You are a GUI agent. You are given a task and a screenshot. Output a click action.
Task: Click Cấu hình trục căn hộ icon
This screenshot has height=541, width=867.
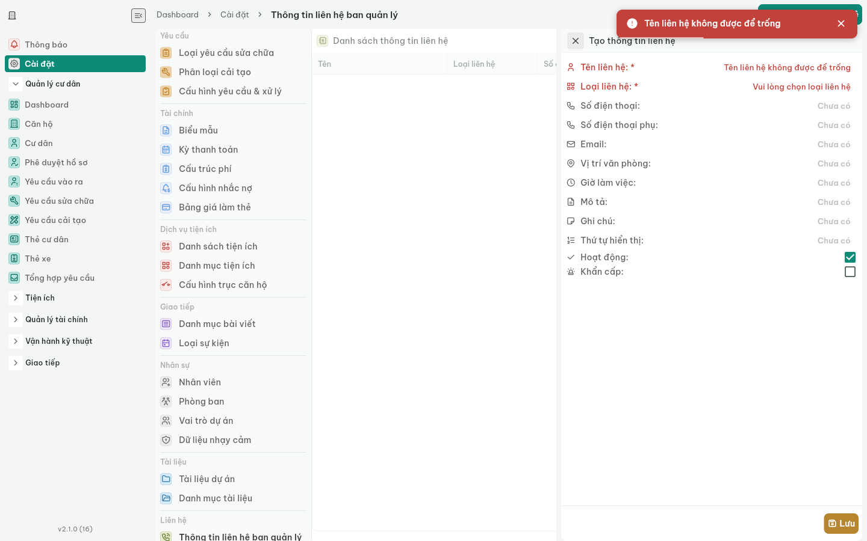click(166, 285)
